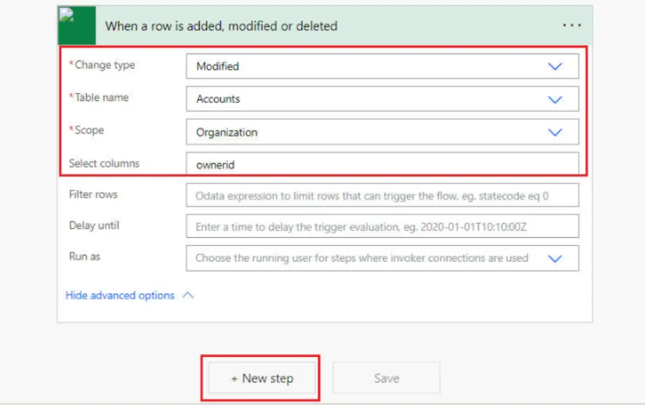Image resolution: width=645 pixels, height=405 pixels.
Task: Click the Table name dropdown chevron arrow
Action: (555, 99)
